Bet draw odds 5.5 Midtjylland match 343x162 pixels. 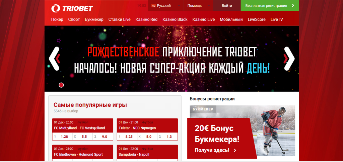[x=82, y=137]
